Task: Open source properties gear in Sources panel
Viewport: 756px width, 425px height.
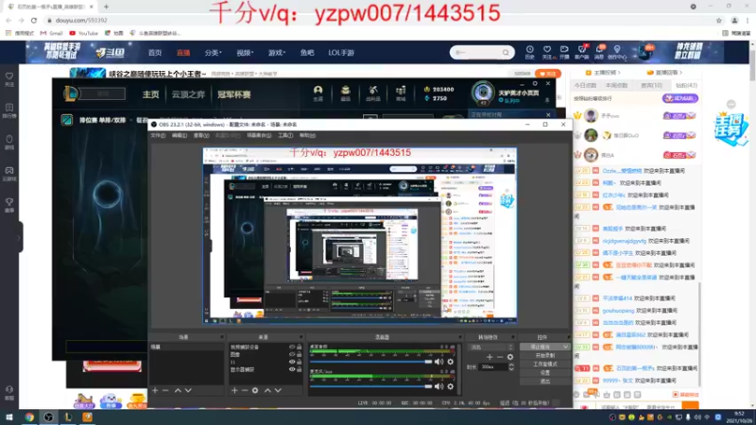Action: (x=255, y=390)
